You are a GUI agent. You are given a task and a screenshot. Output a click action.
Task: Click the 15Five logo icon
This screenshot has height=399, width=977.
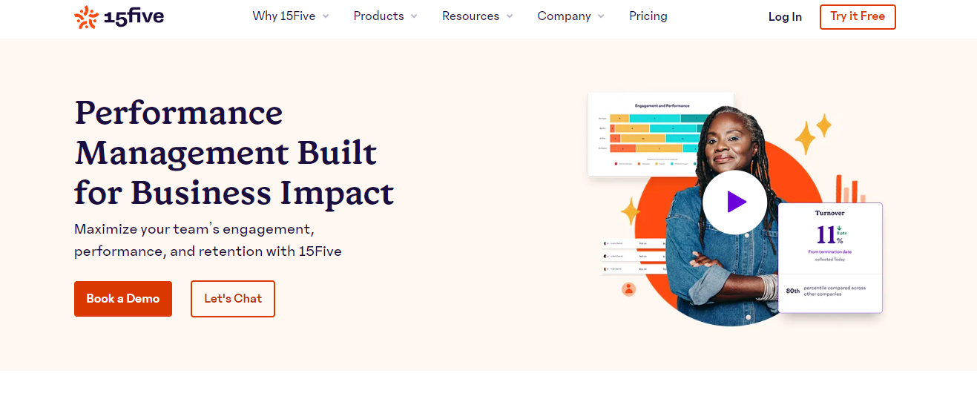(87, 17)
